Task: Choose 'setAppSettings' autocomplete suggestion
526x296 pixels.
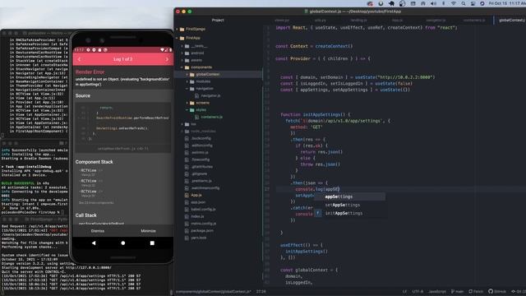Action: point(349,205)
